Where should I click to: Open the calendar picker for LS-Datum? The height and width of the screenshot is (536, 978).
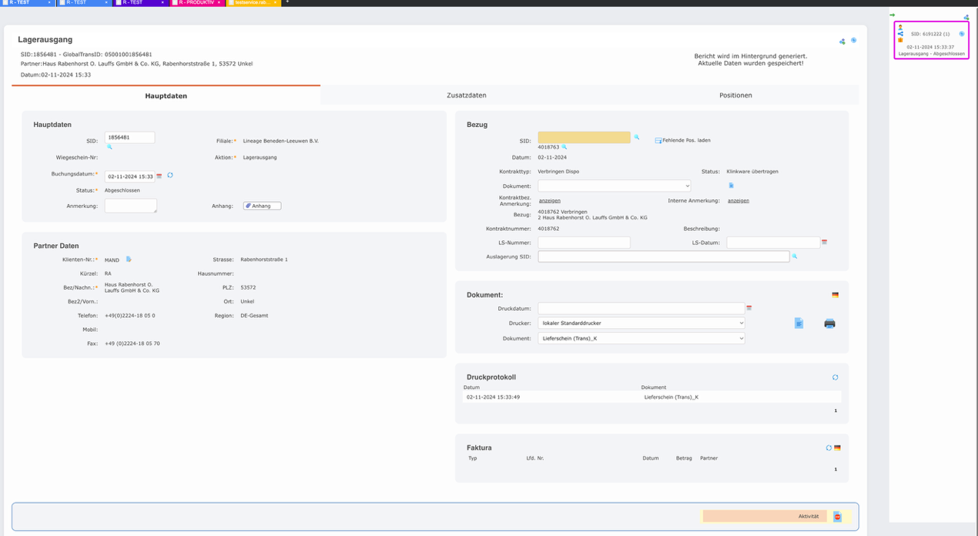(x=824, y=243)
